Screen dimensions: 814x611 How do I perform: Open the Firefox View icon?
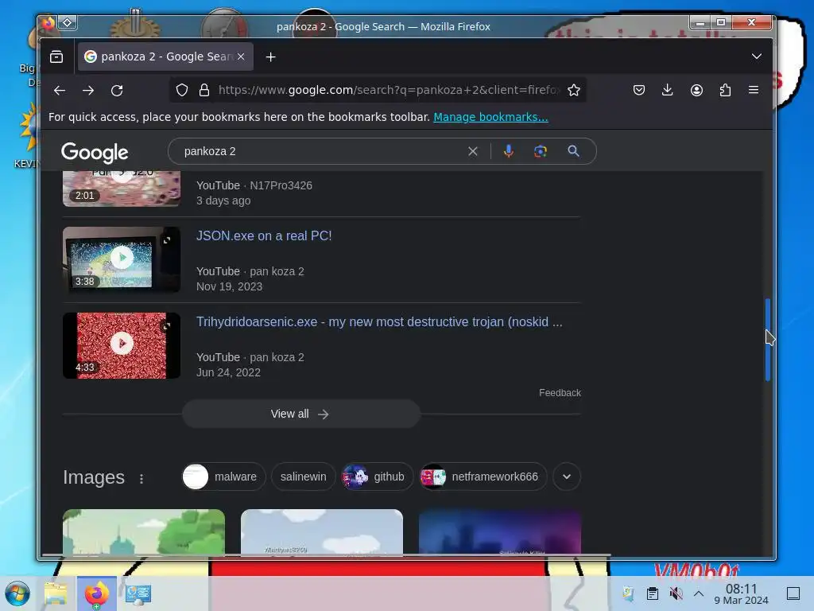[56, 56]
